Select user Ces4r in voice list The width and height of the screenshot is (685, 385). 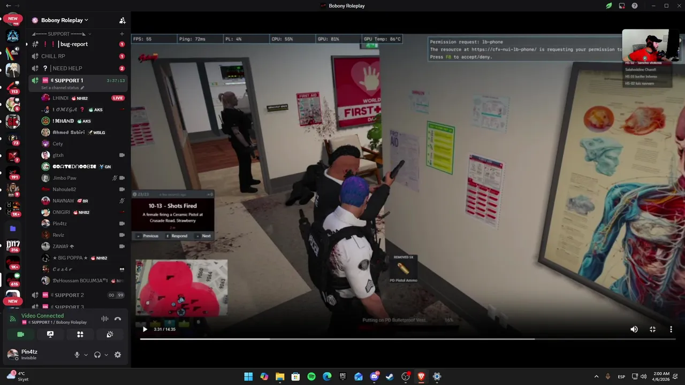coord(83,269)
